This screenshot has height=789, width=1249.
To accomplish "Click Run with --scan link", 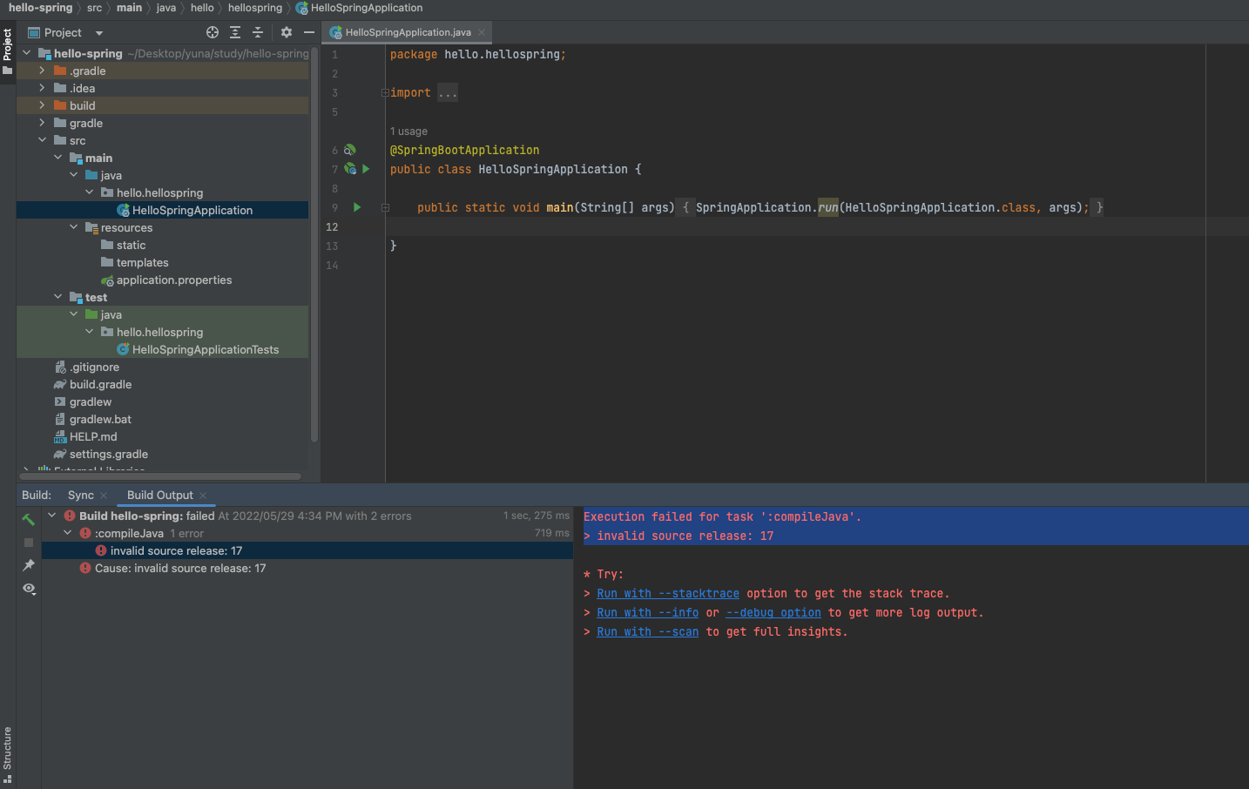I will 647,631.
